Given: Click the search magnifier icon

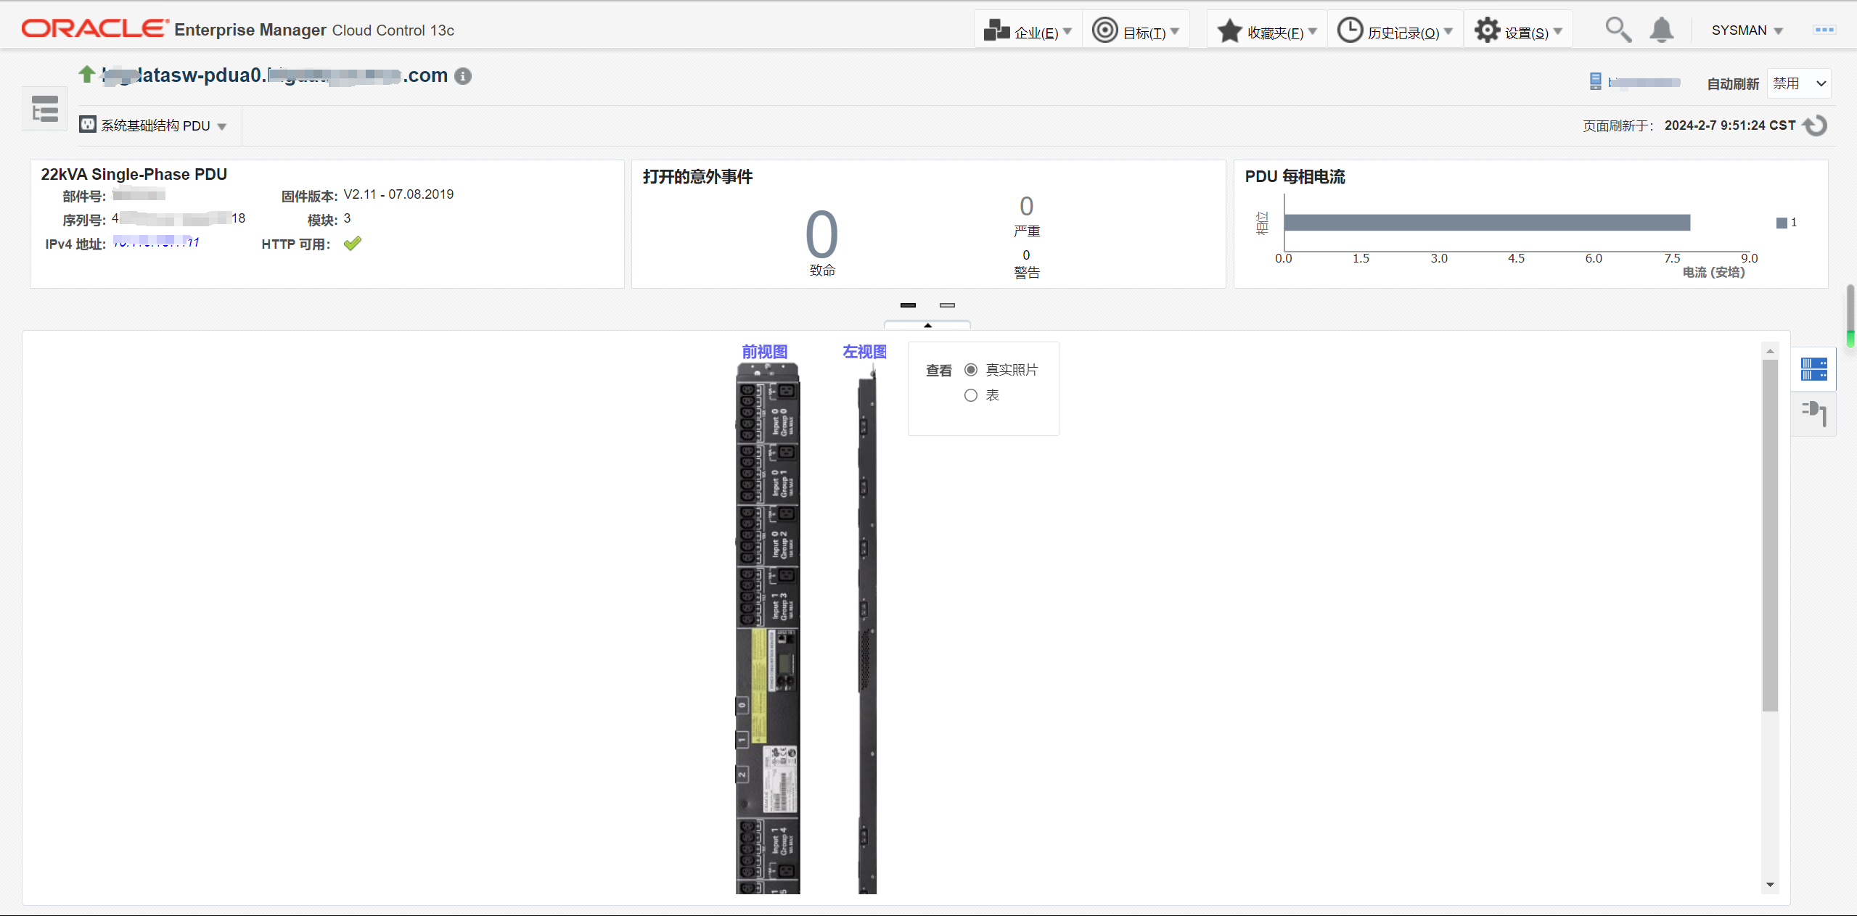Looking at the screenshot, I should tap(1618, 30).
